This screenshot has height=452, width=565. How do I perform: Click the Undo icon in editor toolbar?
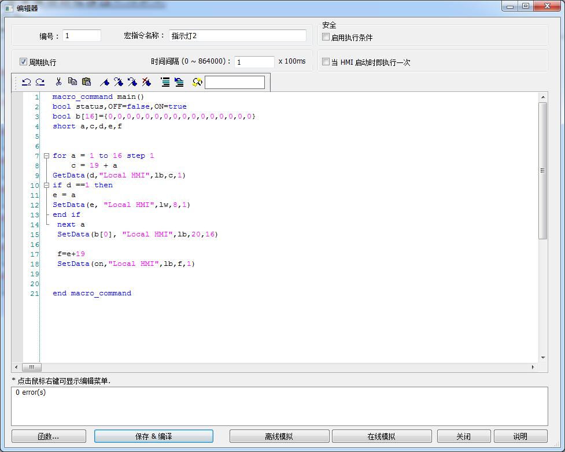tap(26, 82)
